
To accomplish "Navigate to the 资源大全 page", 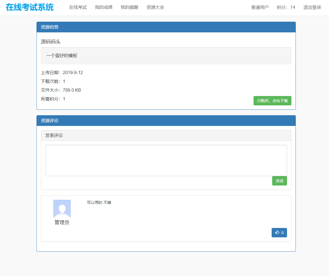I will [155, 7].
